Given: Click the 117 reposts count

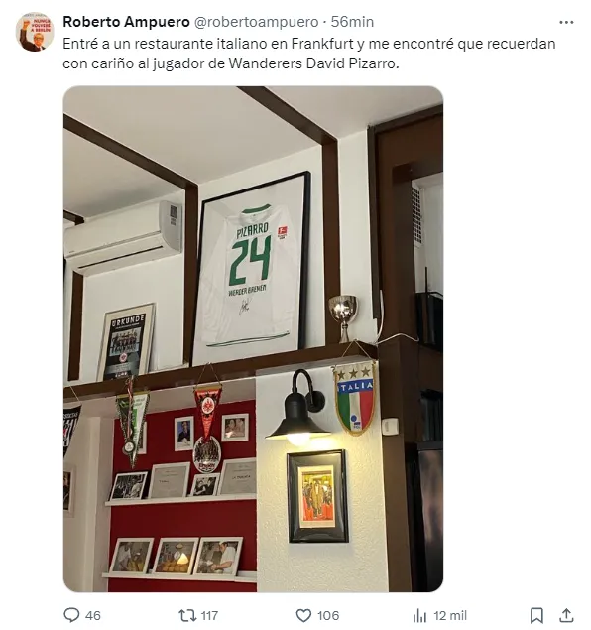Looking at the screenshot, I should pos(209,615).
